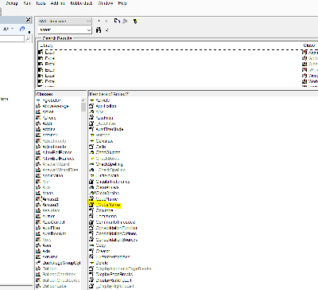Screen dimensions: 318x290
Task: Click the Object Browser Help icon
Action: click(135, 22)
